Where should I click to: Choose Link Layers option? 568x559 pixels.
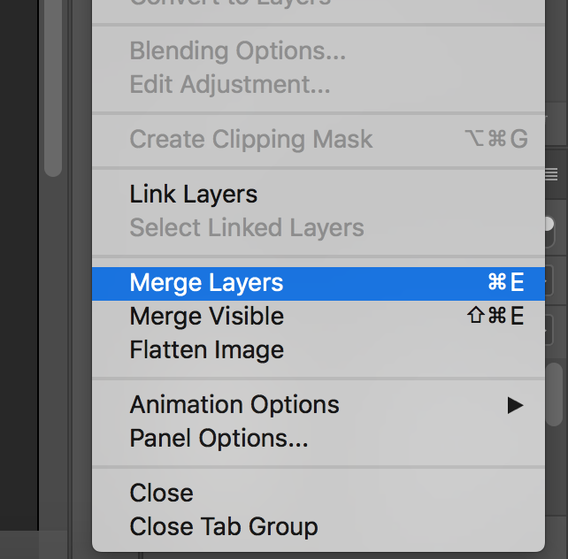click(193, 195)
